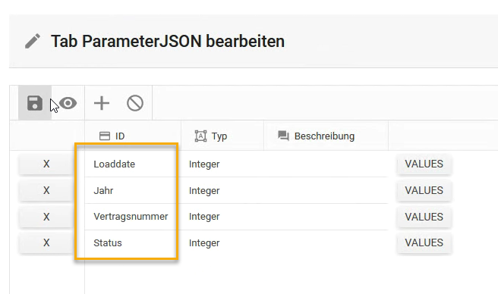Screen dimensions: 498x294
Task: Open VALUES for the Loaddate parameter
Action: coord(424,164)
